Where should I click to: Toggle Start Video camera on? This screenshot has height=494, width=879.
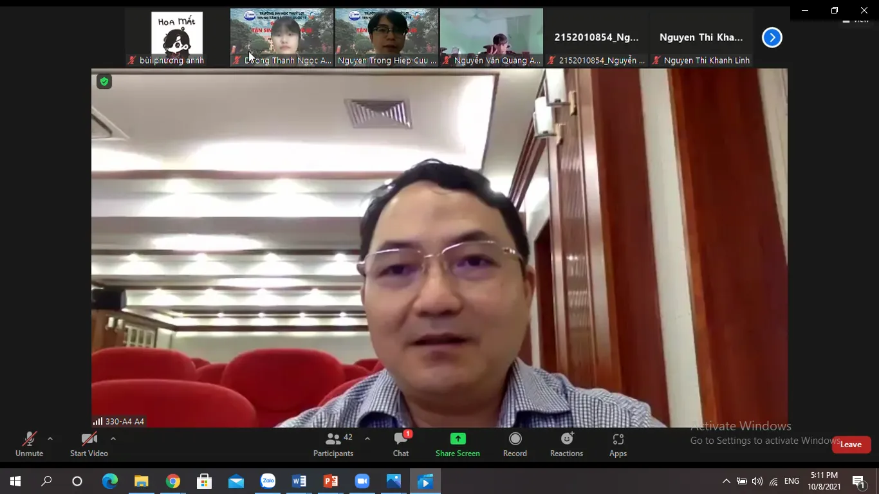(x=89, y=444)
